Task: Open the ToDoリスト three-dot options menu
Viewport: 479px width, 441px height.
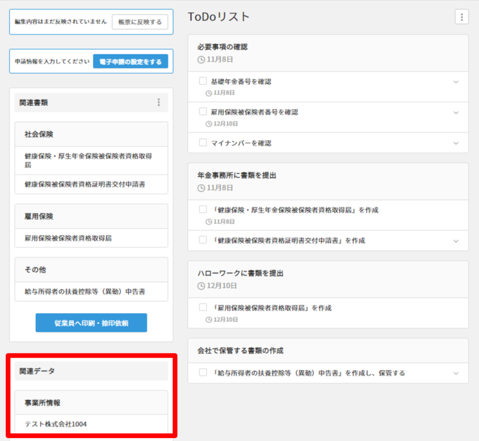Action: (x=461, y=18)
